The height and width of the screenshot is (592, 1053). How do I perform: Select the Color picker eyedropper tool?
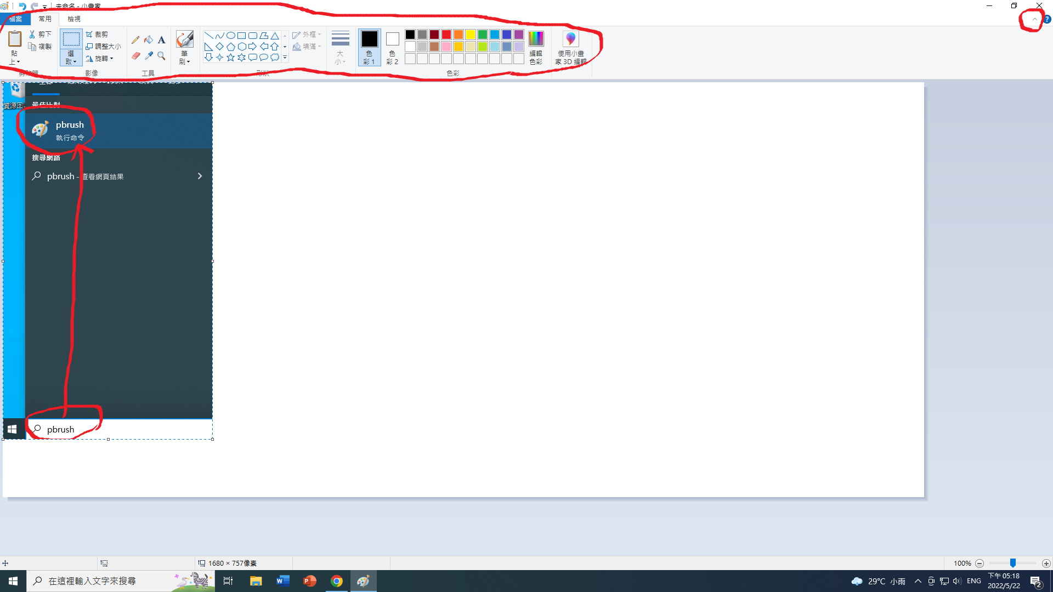[149, 56]
